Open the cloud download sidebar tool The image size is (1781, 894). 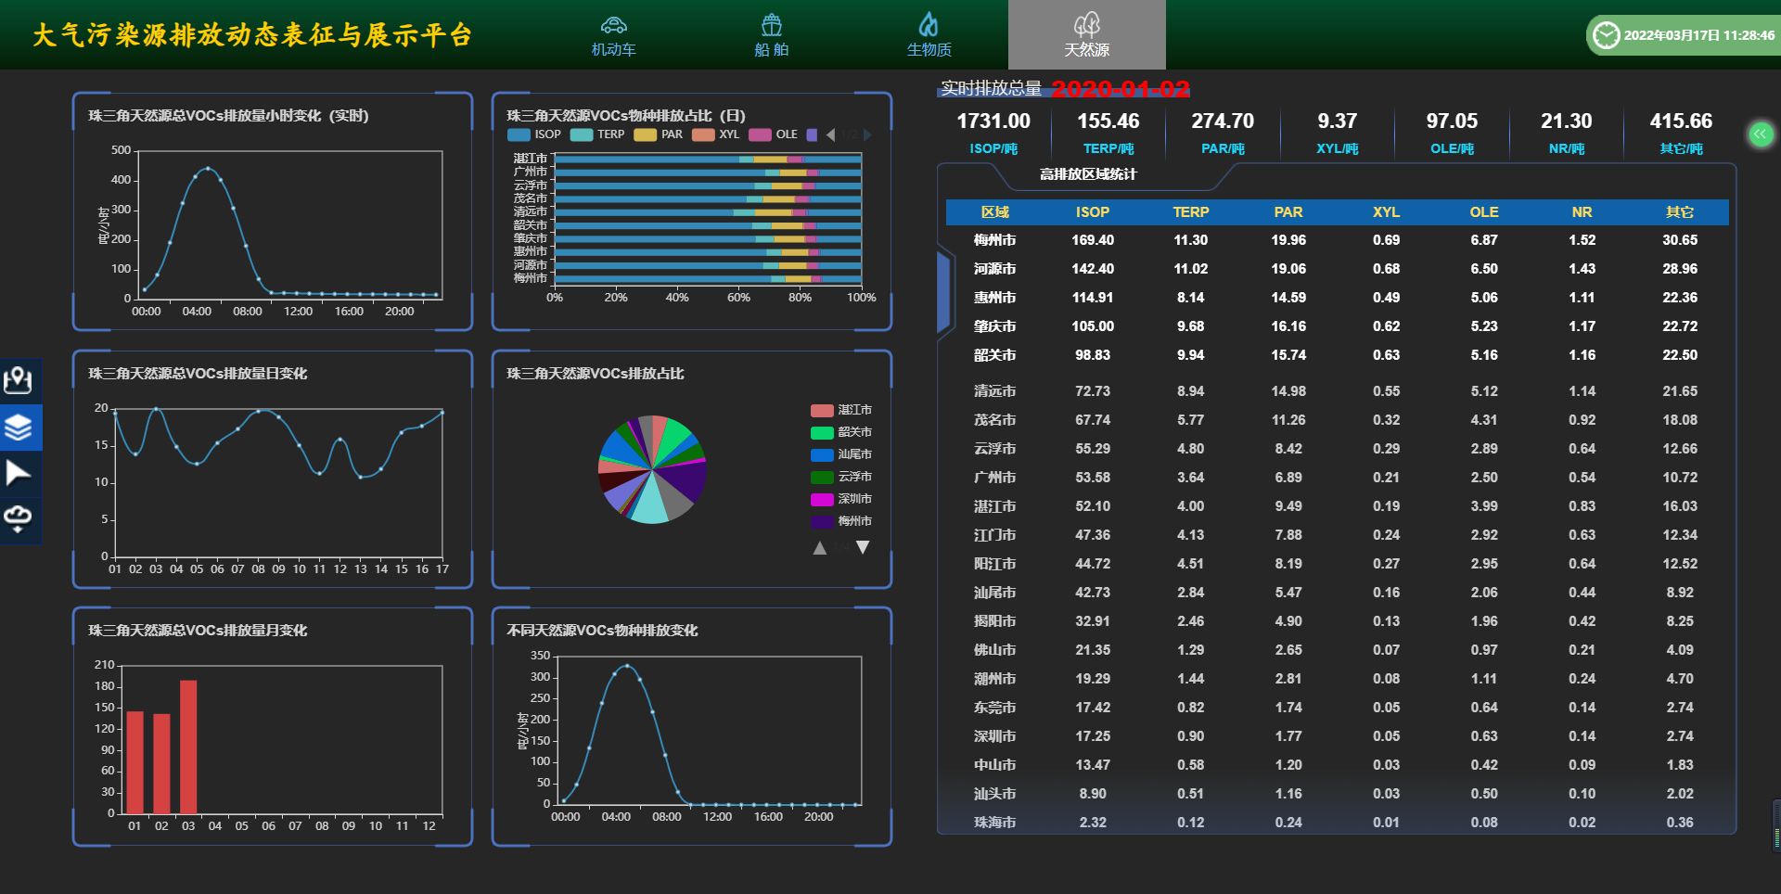click(19, 517)
